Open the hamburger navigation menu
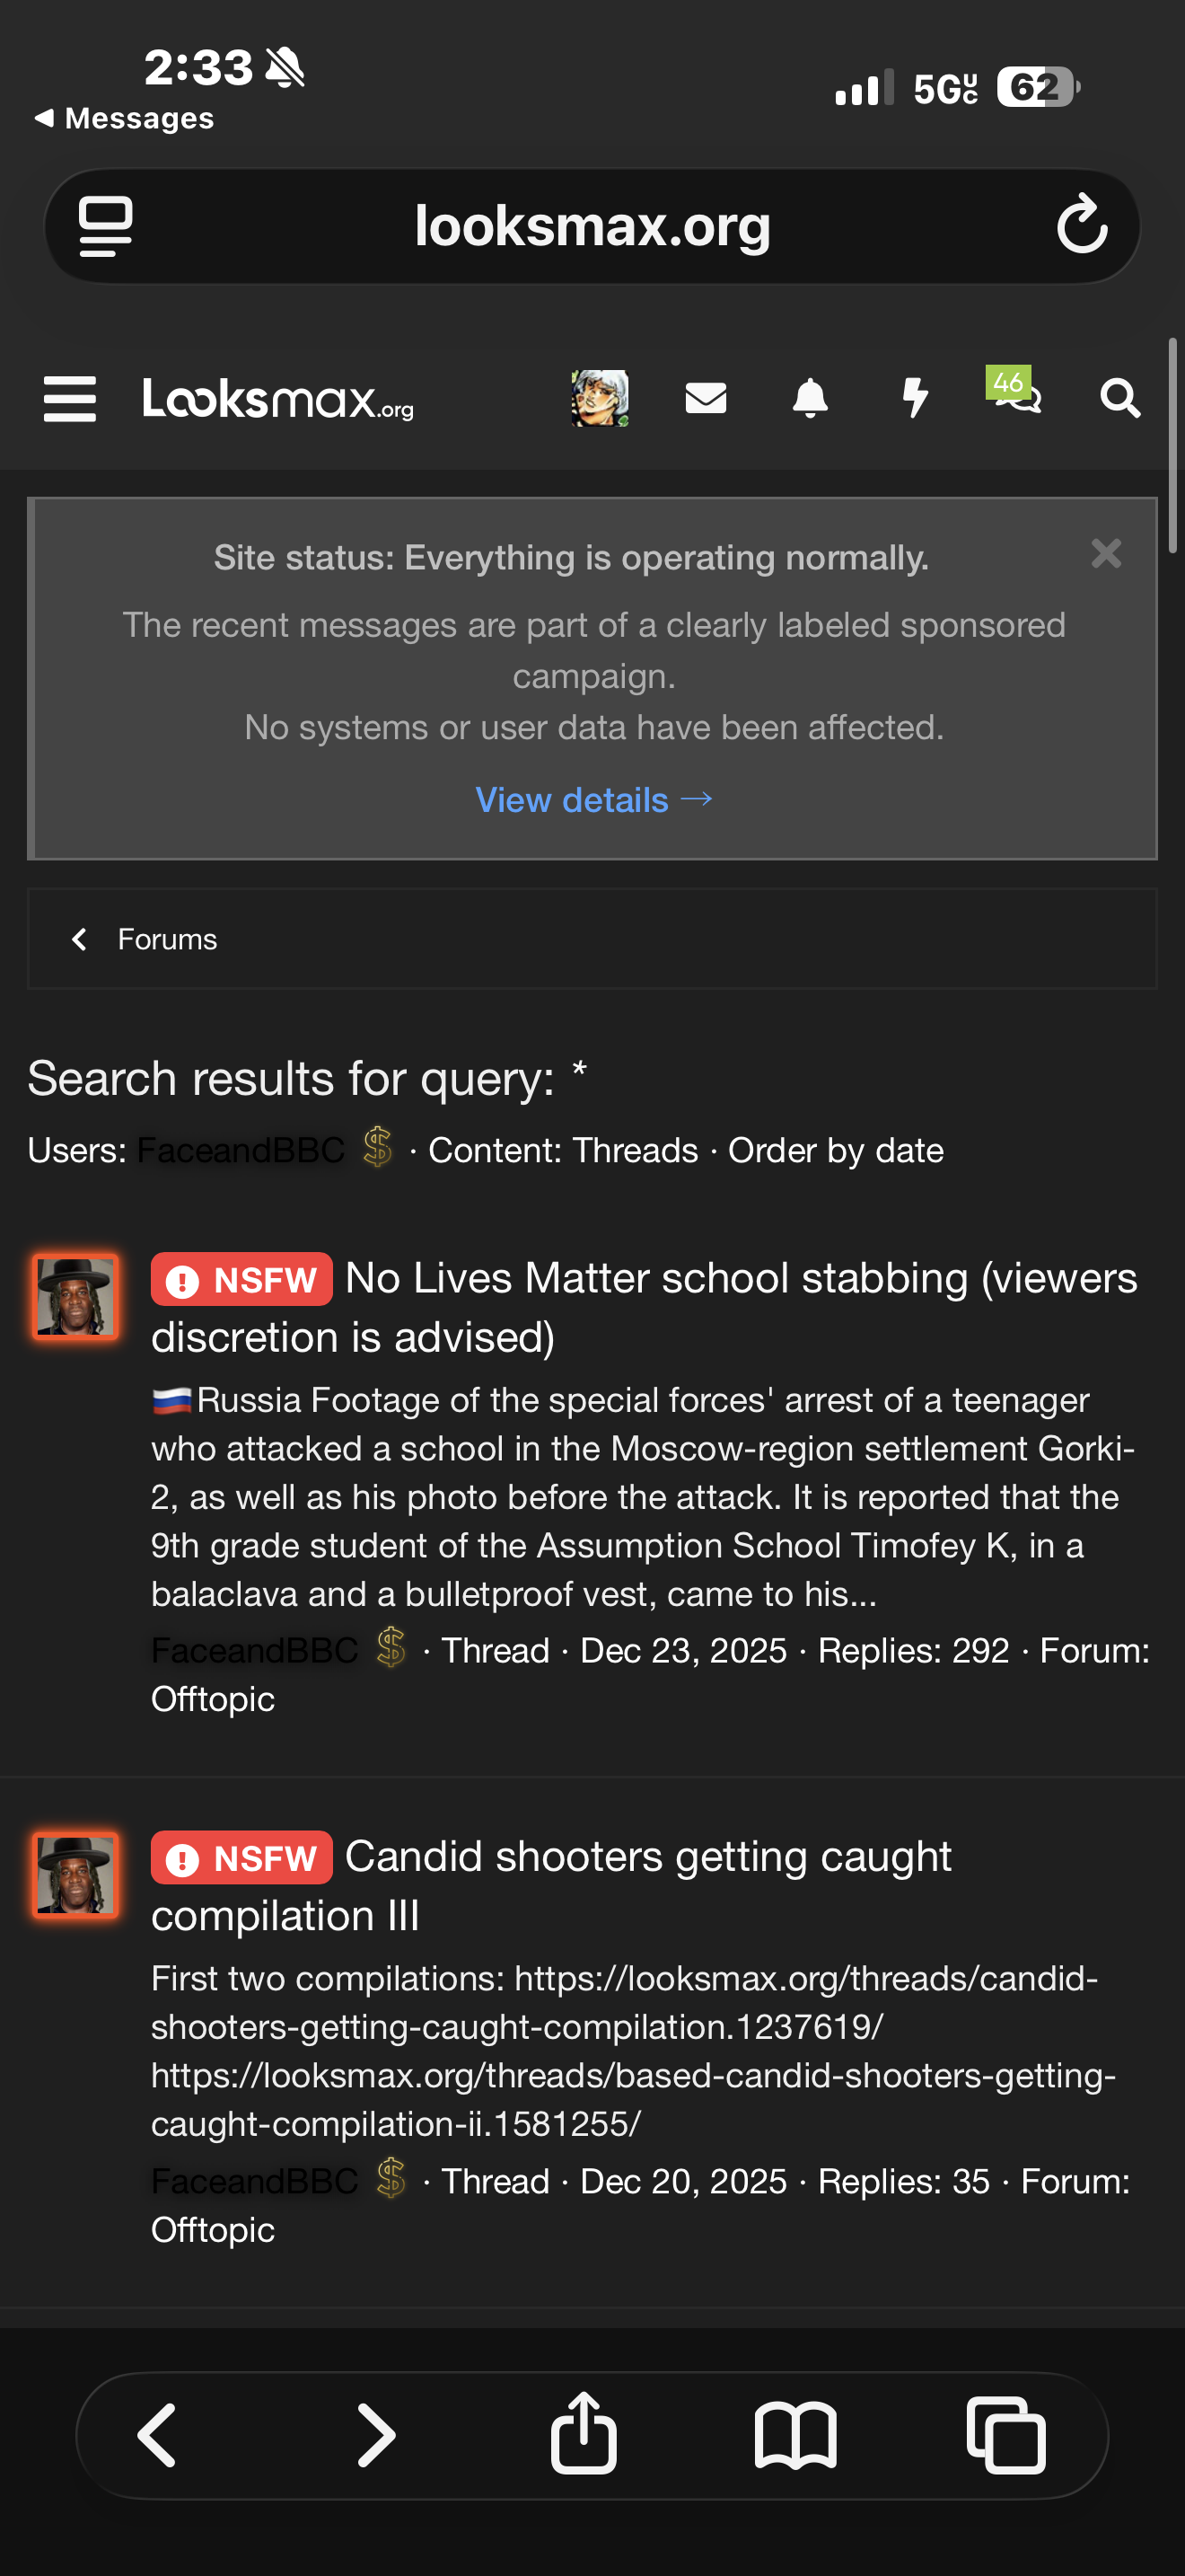Image resolution: width=1185 pixels, height=2576 pixels. (x=70, y=399)
